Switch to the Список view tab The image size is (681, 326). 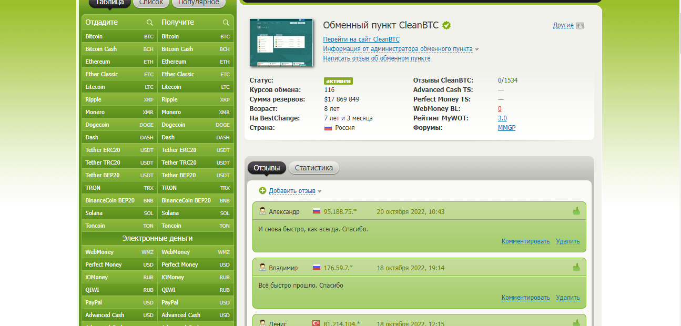click(151, 3)
